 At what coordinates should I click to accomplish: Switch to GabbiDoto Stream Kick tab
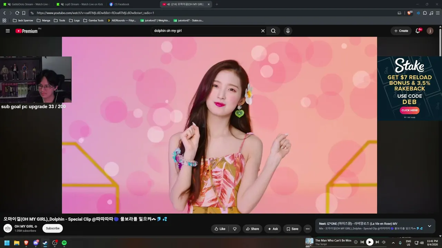point(26,4)
